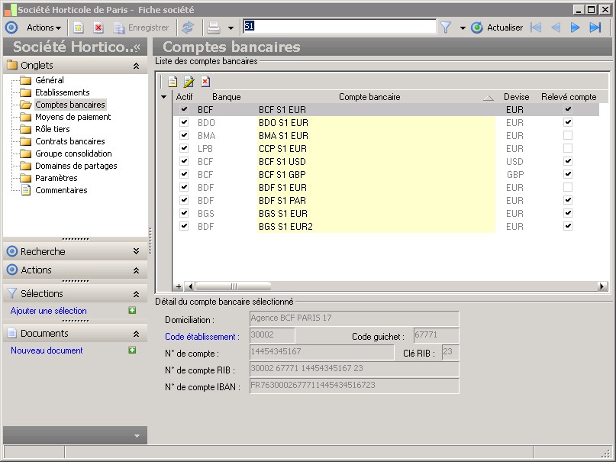The image size is (616, 462).
Task: Open the Moyens de paiement tab
Action: (x=73, y=117)
